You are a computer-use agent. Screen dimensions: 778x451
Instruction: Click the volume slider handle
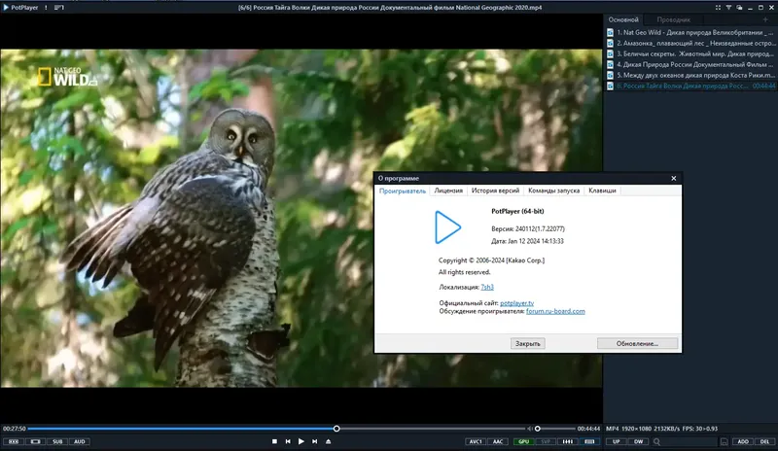pyautogui.click(x=537, y=429)
